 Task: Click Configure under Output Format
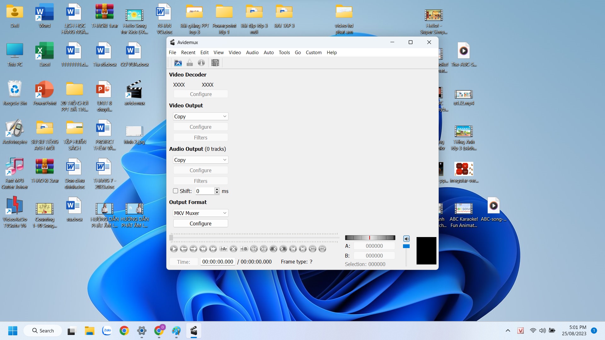pyautogui.click(x=200, y=223)
